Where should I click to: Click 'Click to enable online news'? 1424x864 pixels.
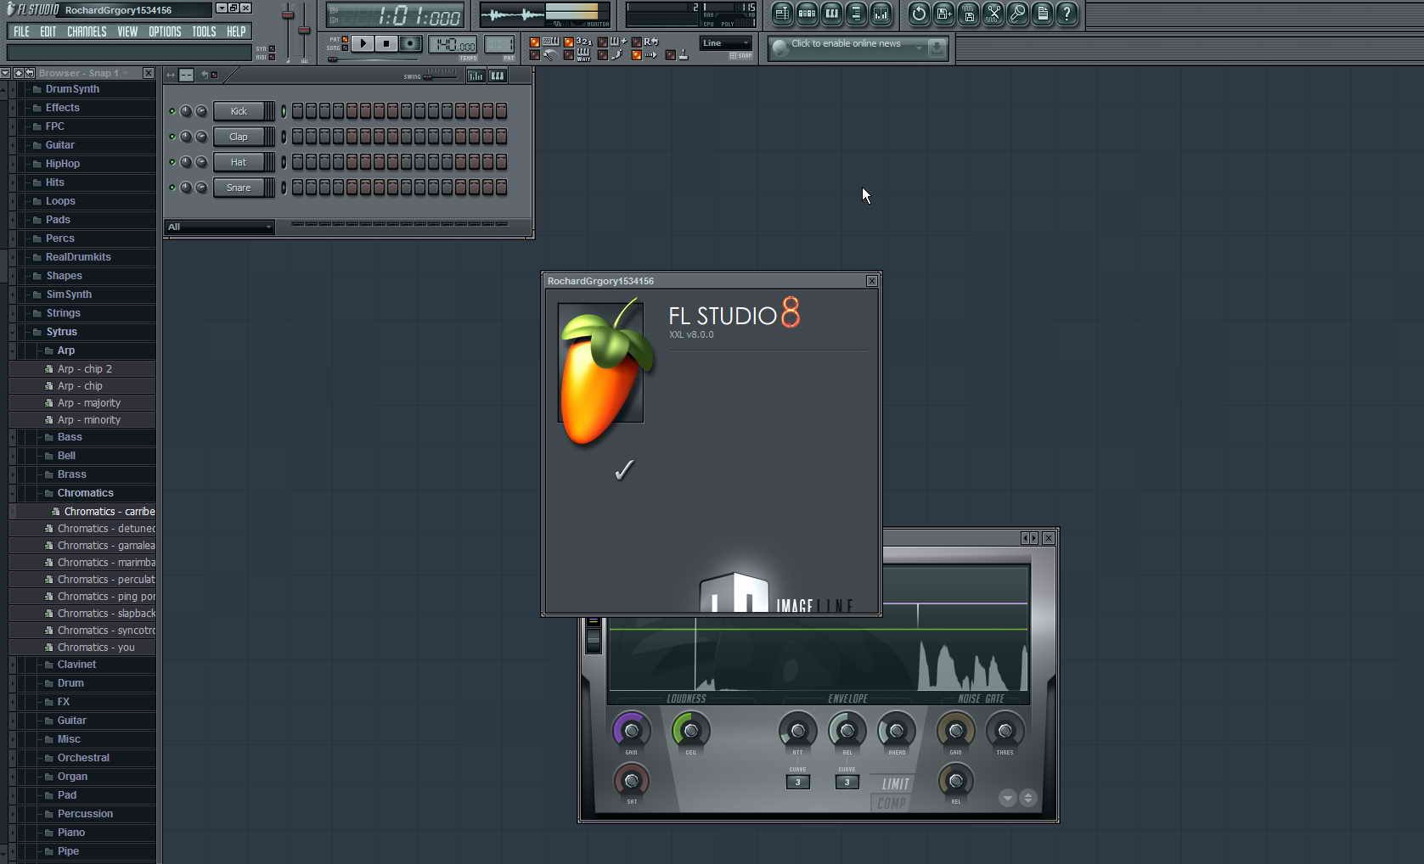point(846,43)
